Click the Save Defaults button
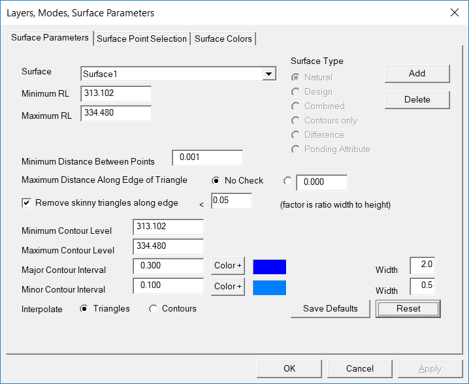The height and width of the screenshot is (384, 469). click(330, 308)
